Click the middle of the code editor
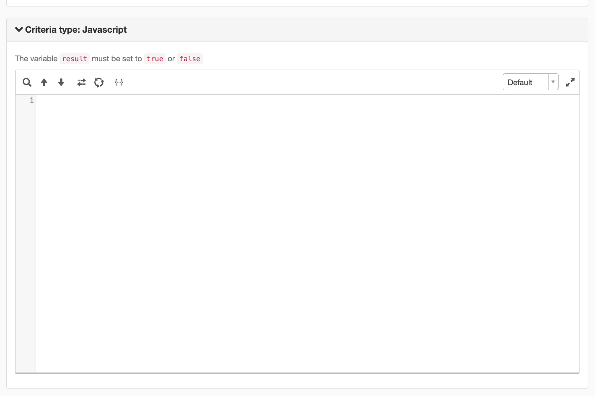The width and height of the screenshot is (595, 396). (x=307, y=234)
